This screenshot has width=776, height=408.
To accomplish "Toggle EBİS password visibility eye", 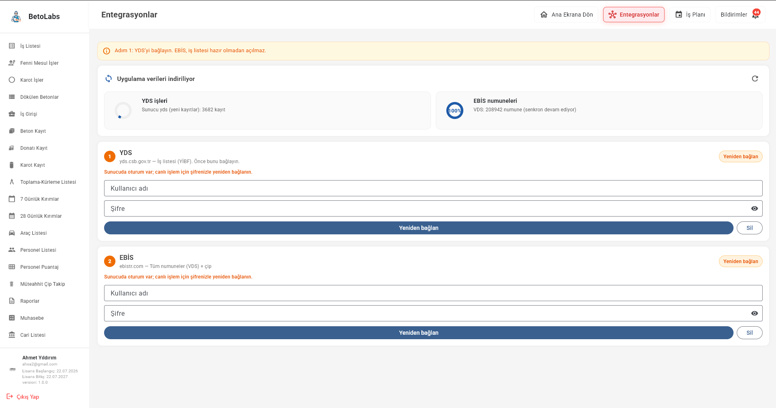I will tap(755, 313).
